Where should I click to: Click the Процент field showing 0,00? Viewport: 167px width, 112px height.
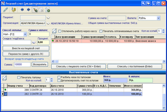(x=43, y=42)
